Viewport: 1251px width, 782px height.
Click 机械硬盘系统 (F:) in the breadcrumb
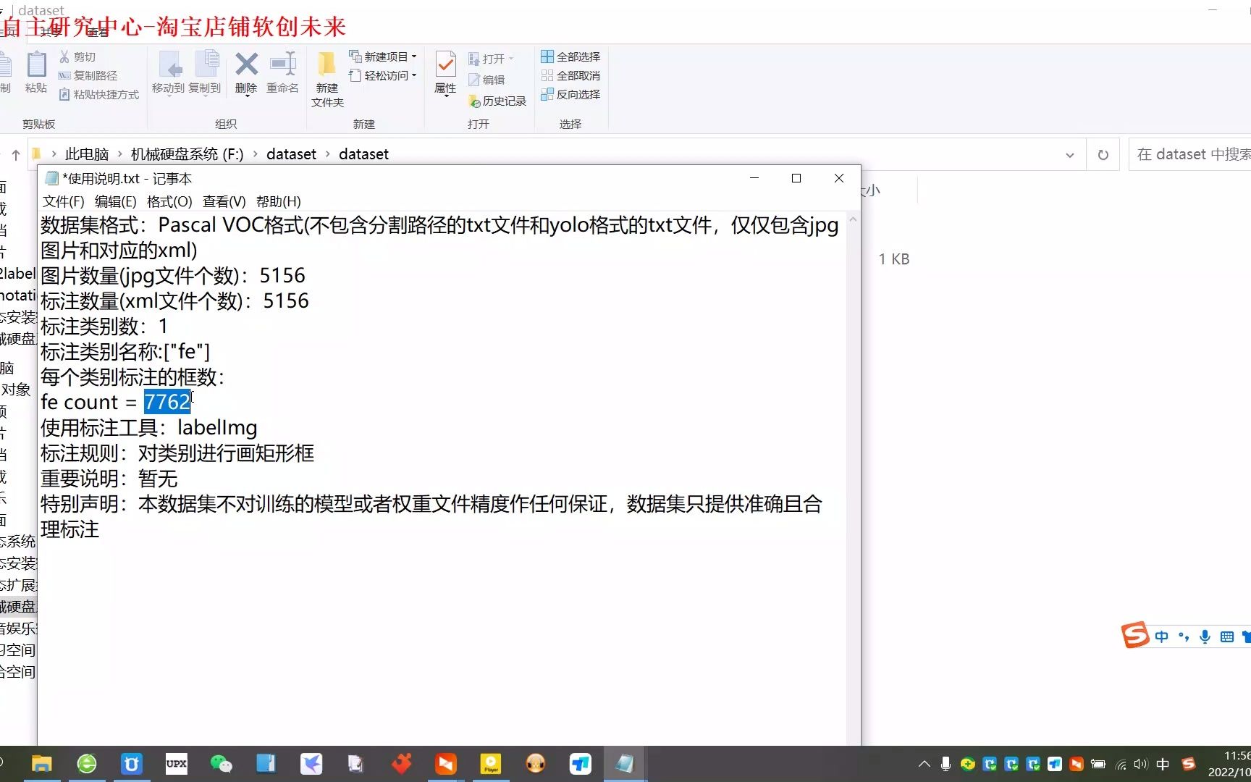(x=187, y=154)
